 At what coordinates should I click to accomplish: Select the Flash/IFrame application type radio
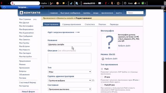click(102, 85)
